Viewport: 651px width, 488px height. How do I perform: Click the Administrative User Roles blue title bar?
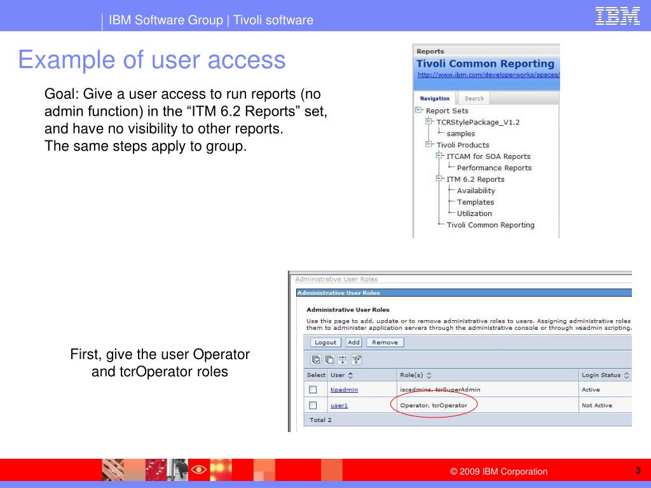pyautogui.click(x=464, y=293)
